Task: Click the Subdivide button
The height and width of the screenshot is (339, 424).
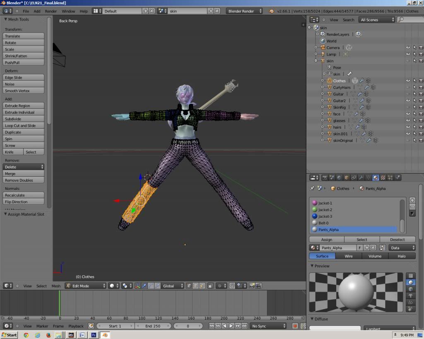Action: pyautogui.click(x=24, y=119)
